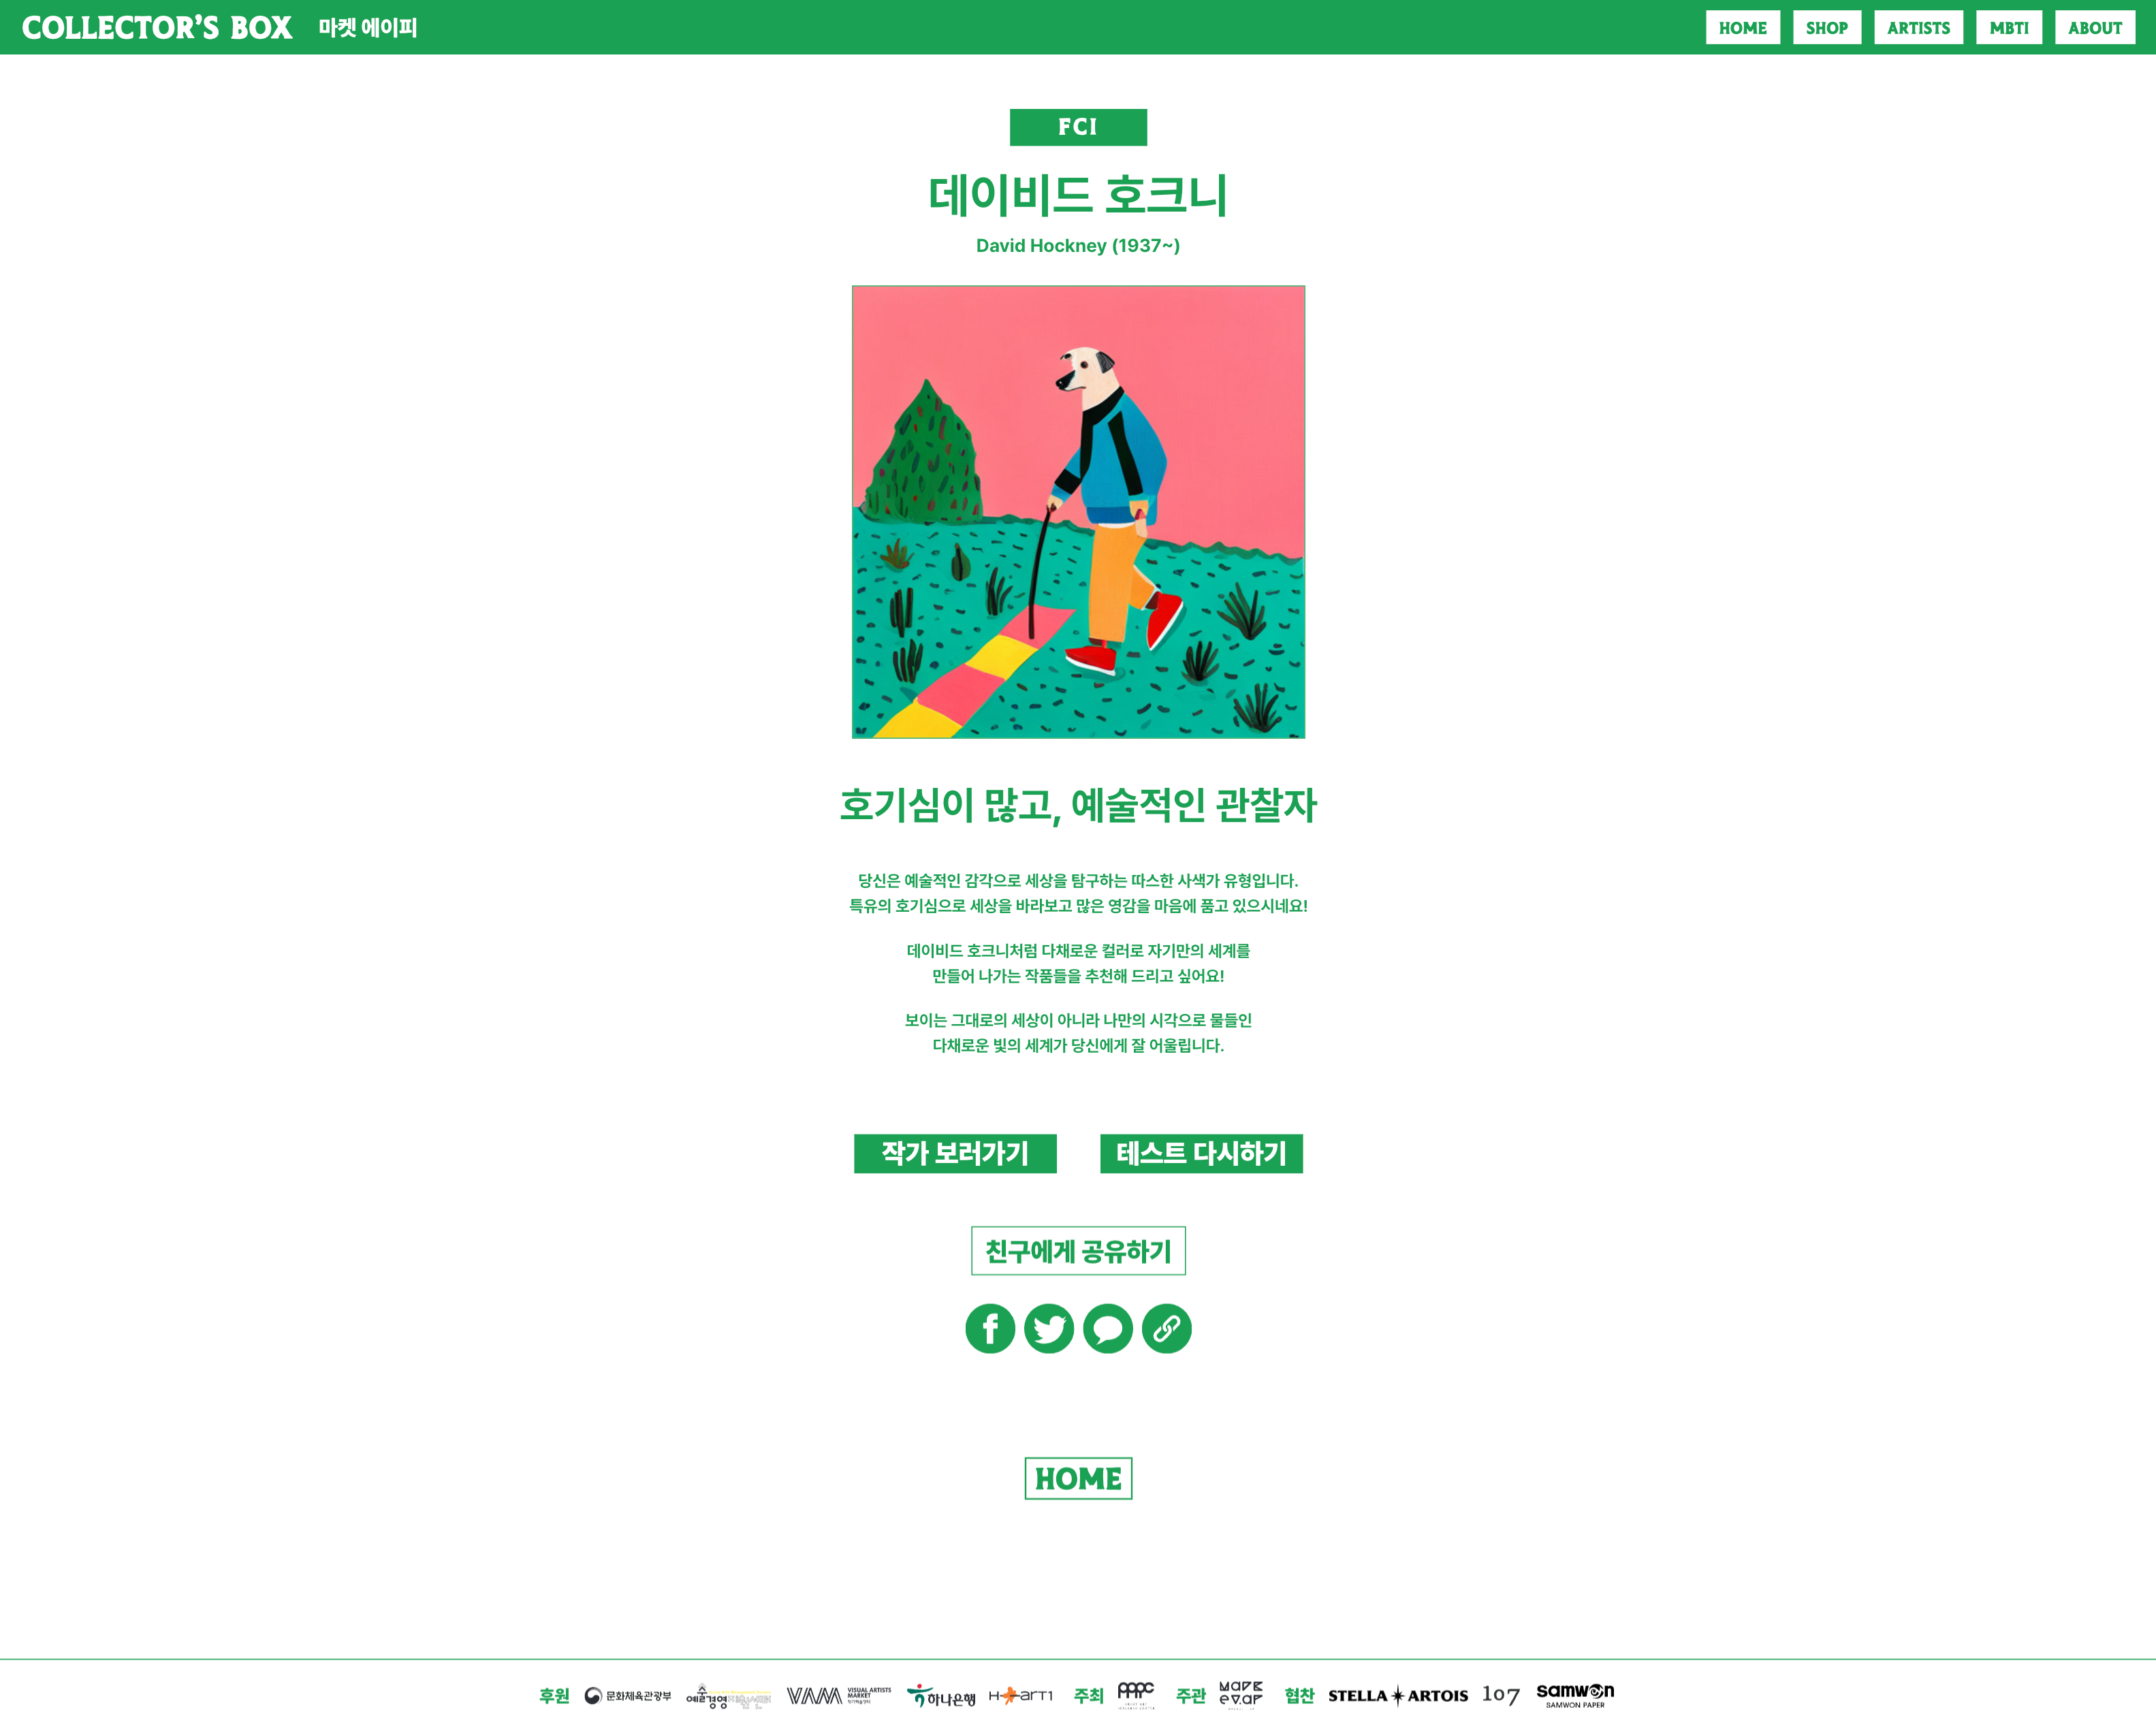
Task: Go to ARTISTS page in navigation
Action: [1918, 28]
